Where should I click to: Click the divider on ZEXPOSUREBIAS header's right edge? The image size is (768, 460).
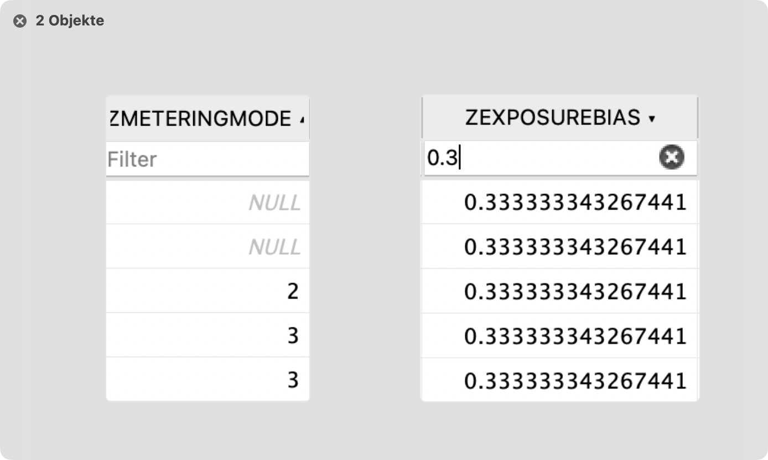697,118
